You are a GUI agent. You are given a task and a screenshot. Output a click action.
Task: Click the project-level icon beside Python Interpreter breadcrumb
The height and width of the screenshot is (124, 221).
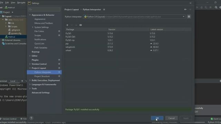(x=104, y=10)
